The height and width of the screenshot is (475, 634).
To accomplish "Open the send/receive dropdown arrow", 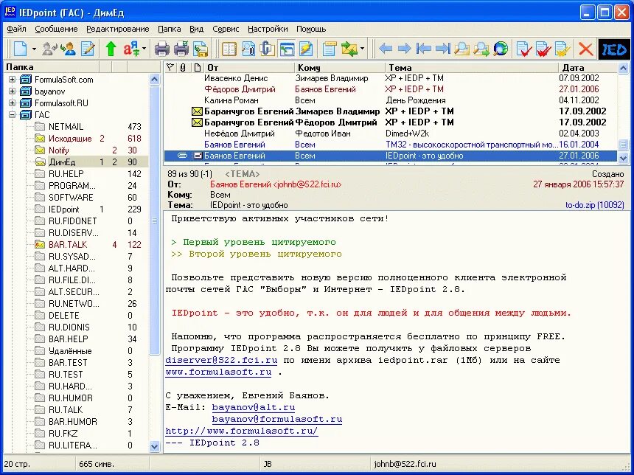I will pyautogui.click(x=362, y=49).
